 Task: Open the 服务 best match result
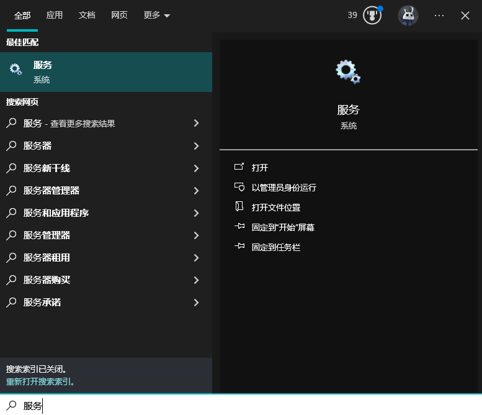coord(105,72)
